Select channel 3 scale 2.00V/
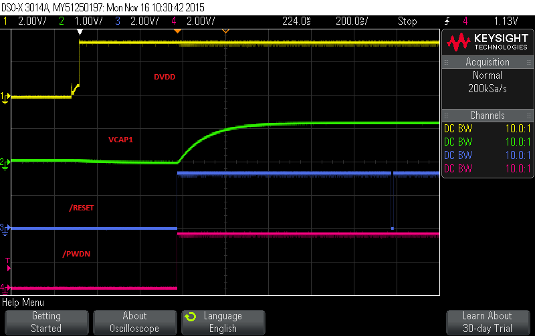This screenshot has height=336, width=535. click(144, 21)
